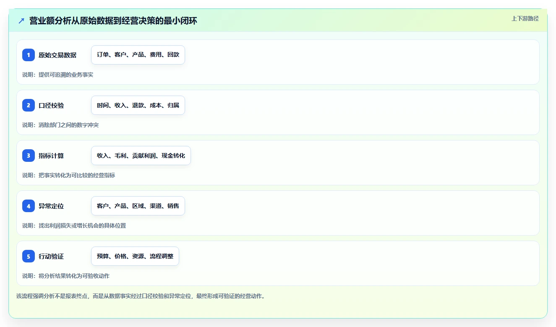Click step number badge 2
This screenshot has width=556, height=327.
click(x=29, y=105)
